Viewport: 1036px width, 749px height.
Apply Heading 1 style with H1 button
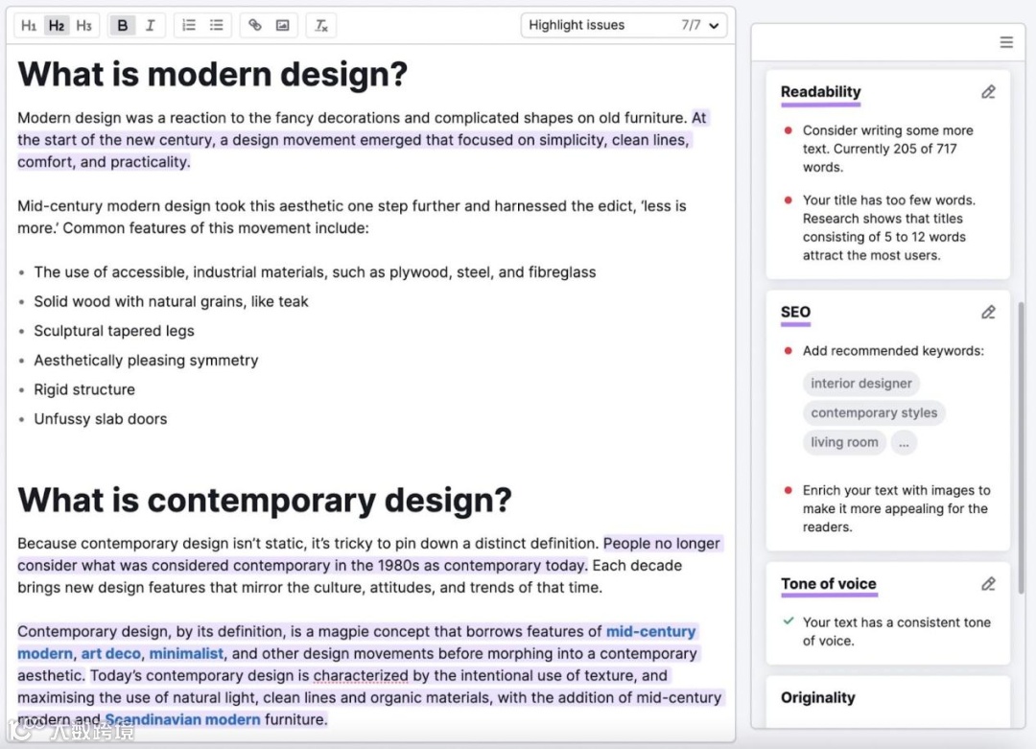29,26
